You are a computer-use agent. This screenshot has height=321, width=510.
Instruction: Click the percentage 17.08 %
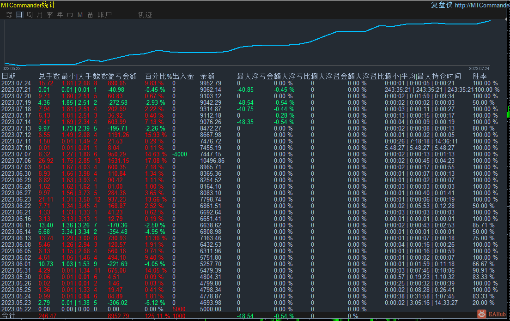pos(156,160)
